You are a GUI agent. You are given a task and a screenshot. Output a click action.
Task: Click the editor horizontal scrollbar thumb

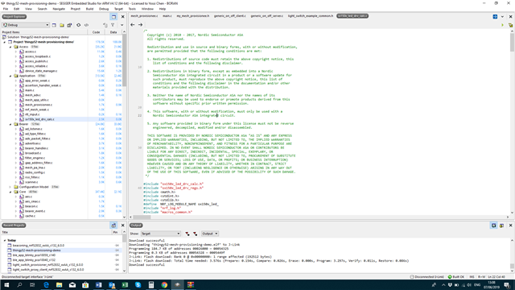(142, 217)
